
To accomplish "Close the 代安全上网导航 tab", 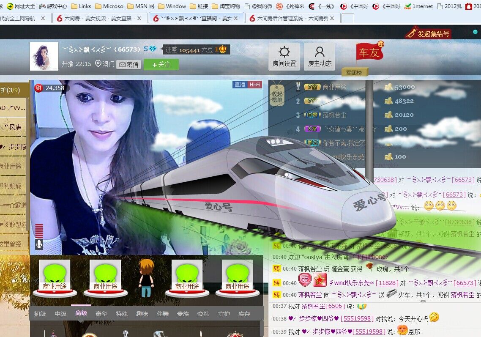I will point(43,19).
